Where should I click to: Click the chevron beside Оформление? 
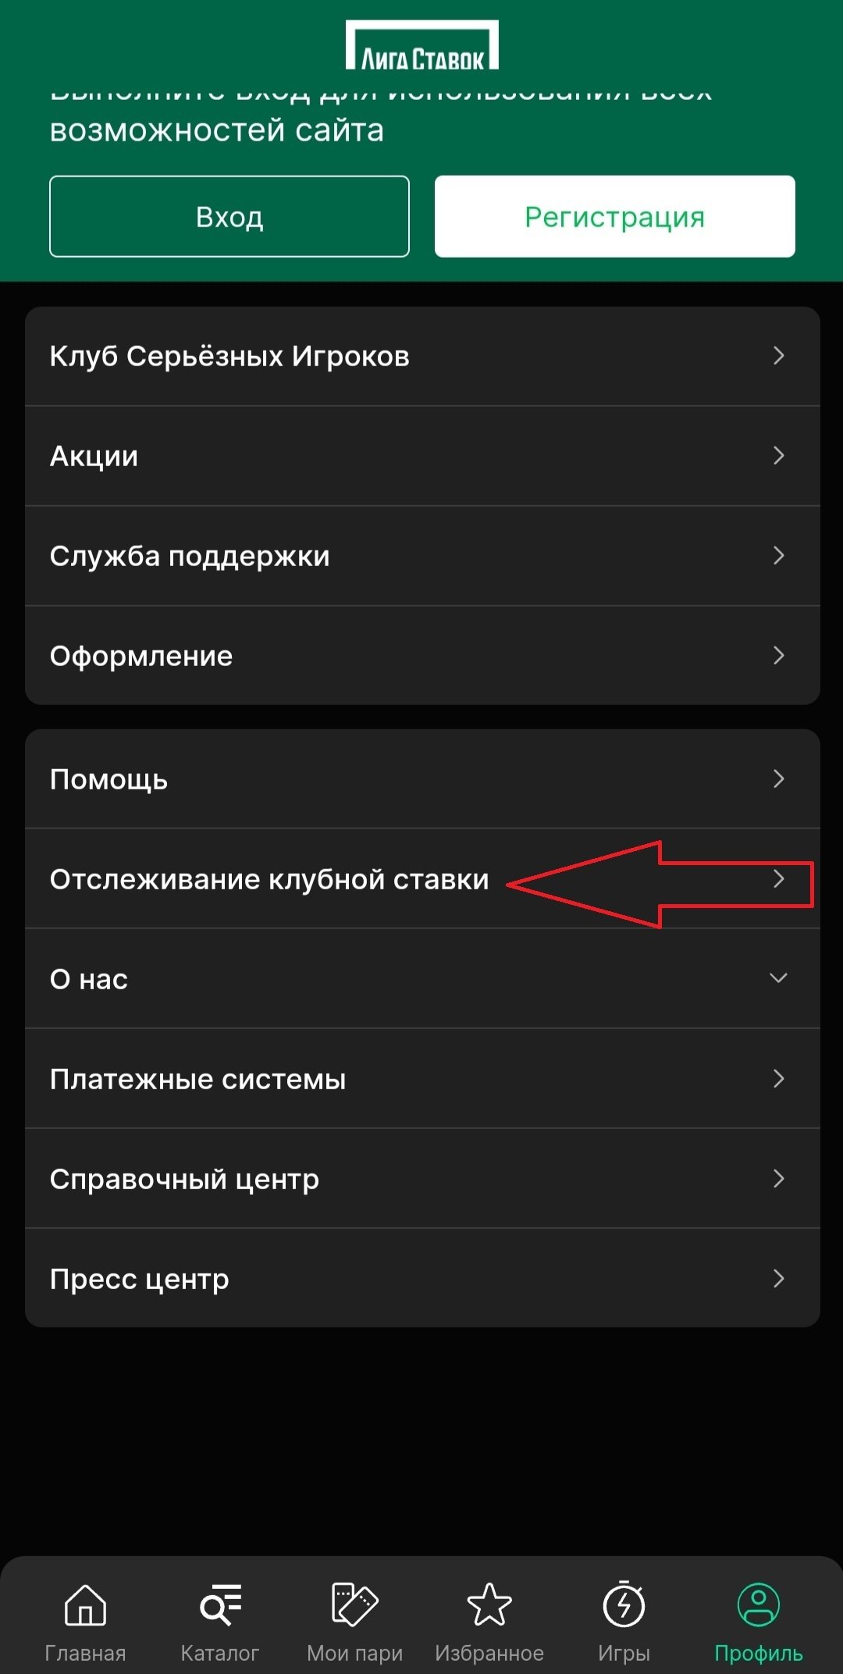click(x=778, y=656)
